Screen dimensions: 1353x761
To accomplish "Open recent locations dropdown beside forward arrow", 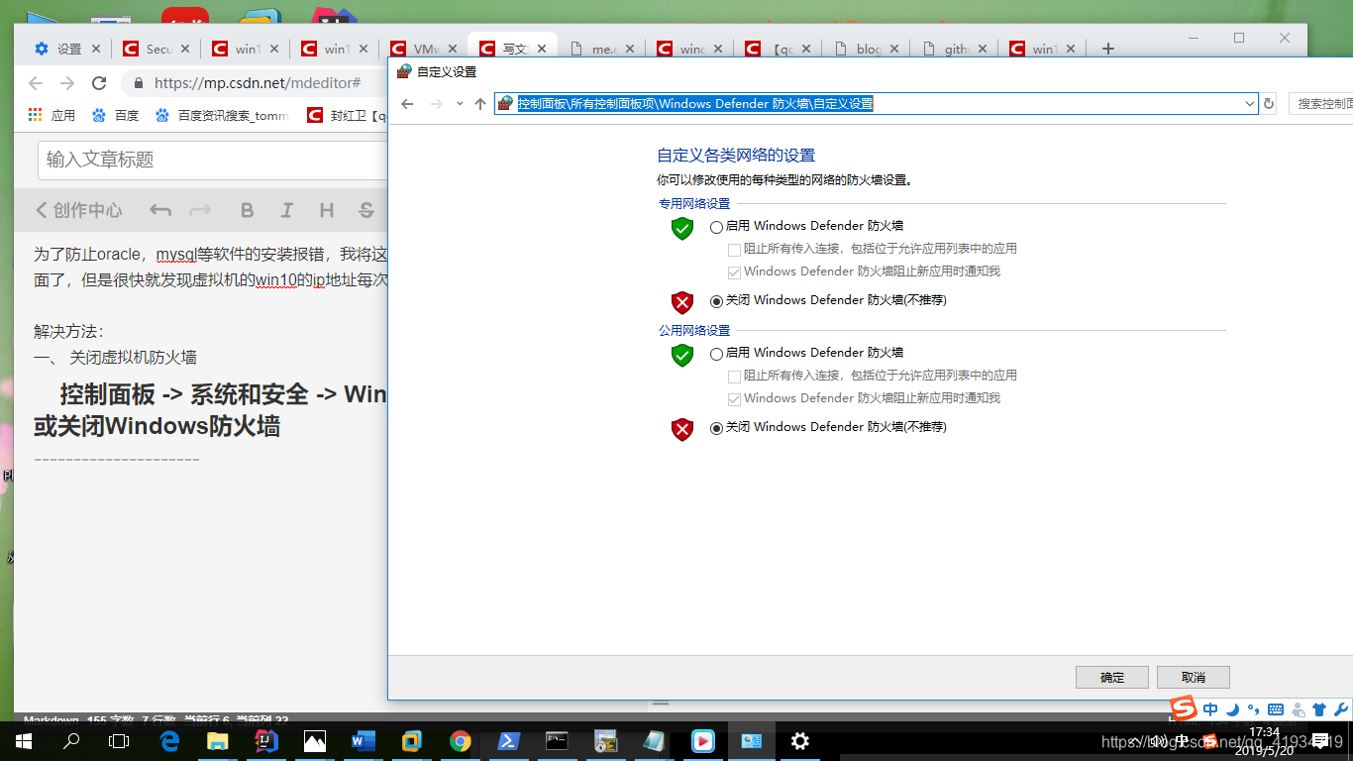I will 460,104.
